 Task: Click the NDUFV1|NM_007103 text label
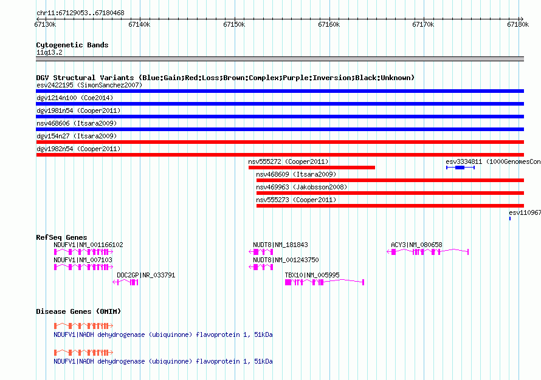tap(83, 260)
